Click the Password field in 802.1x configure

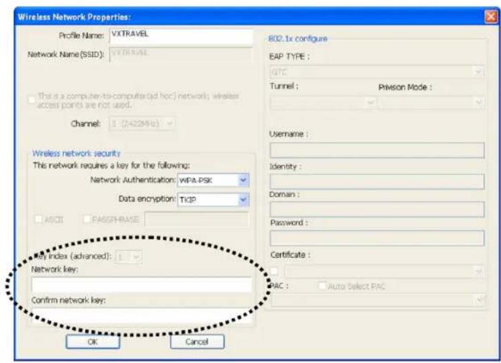point(376,237)
